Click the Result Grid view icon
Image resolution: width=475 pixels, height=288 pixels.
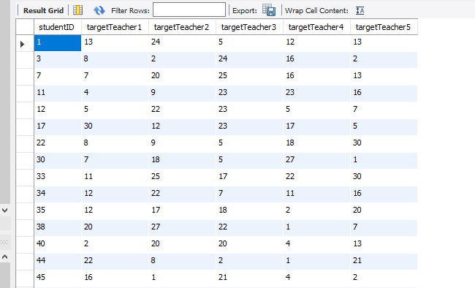pos(78,10)
